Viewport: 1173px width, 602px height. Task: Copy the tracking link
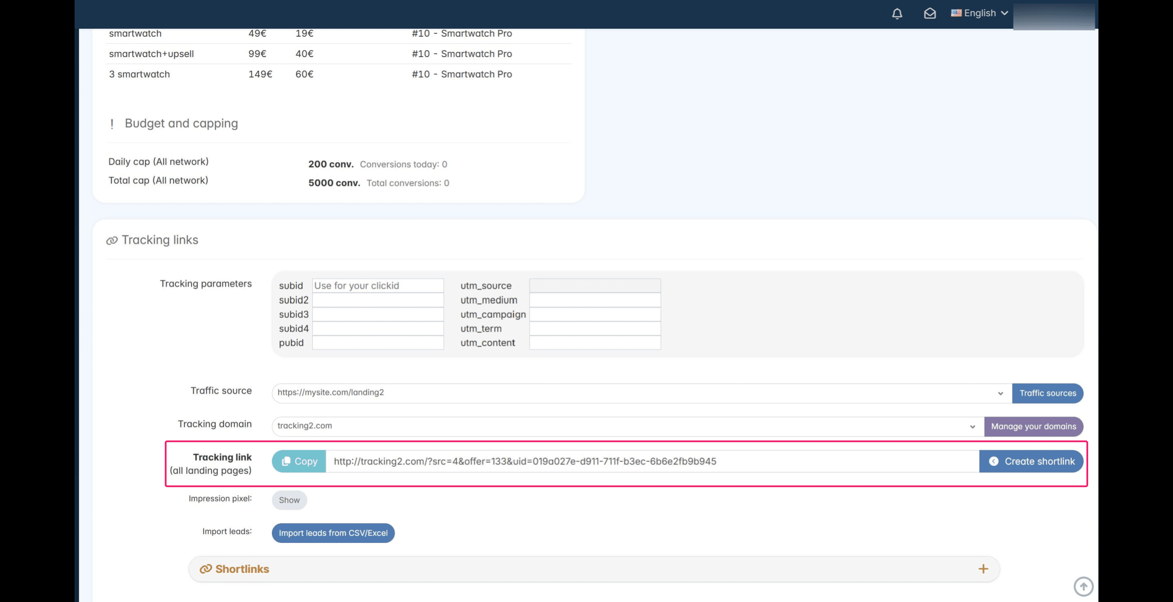click(x=299, y=461)
